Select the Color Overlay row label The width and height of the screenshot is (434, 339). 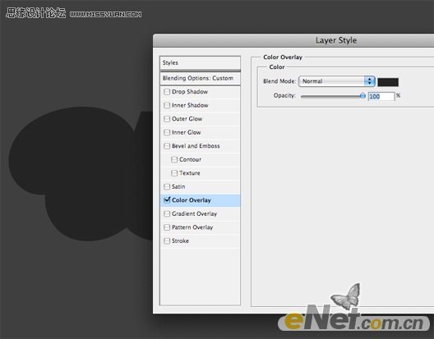[192, 200]
